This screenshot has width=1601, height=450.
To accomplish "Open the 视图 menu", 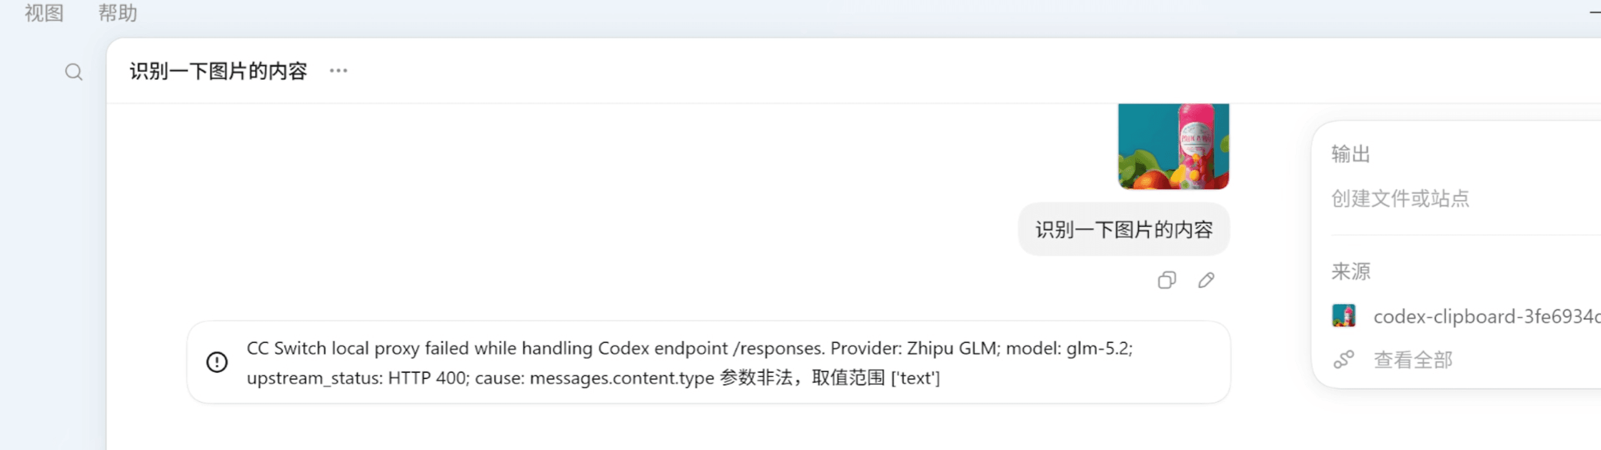I will tap(44, 12).
